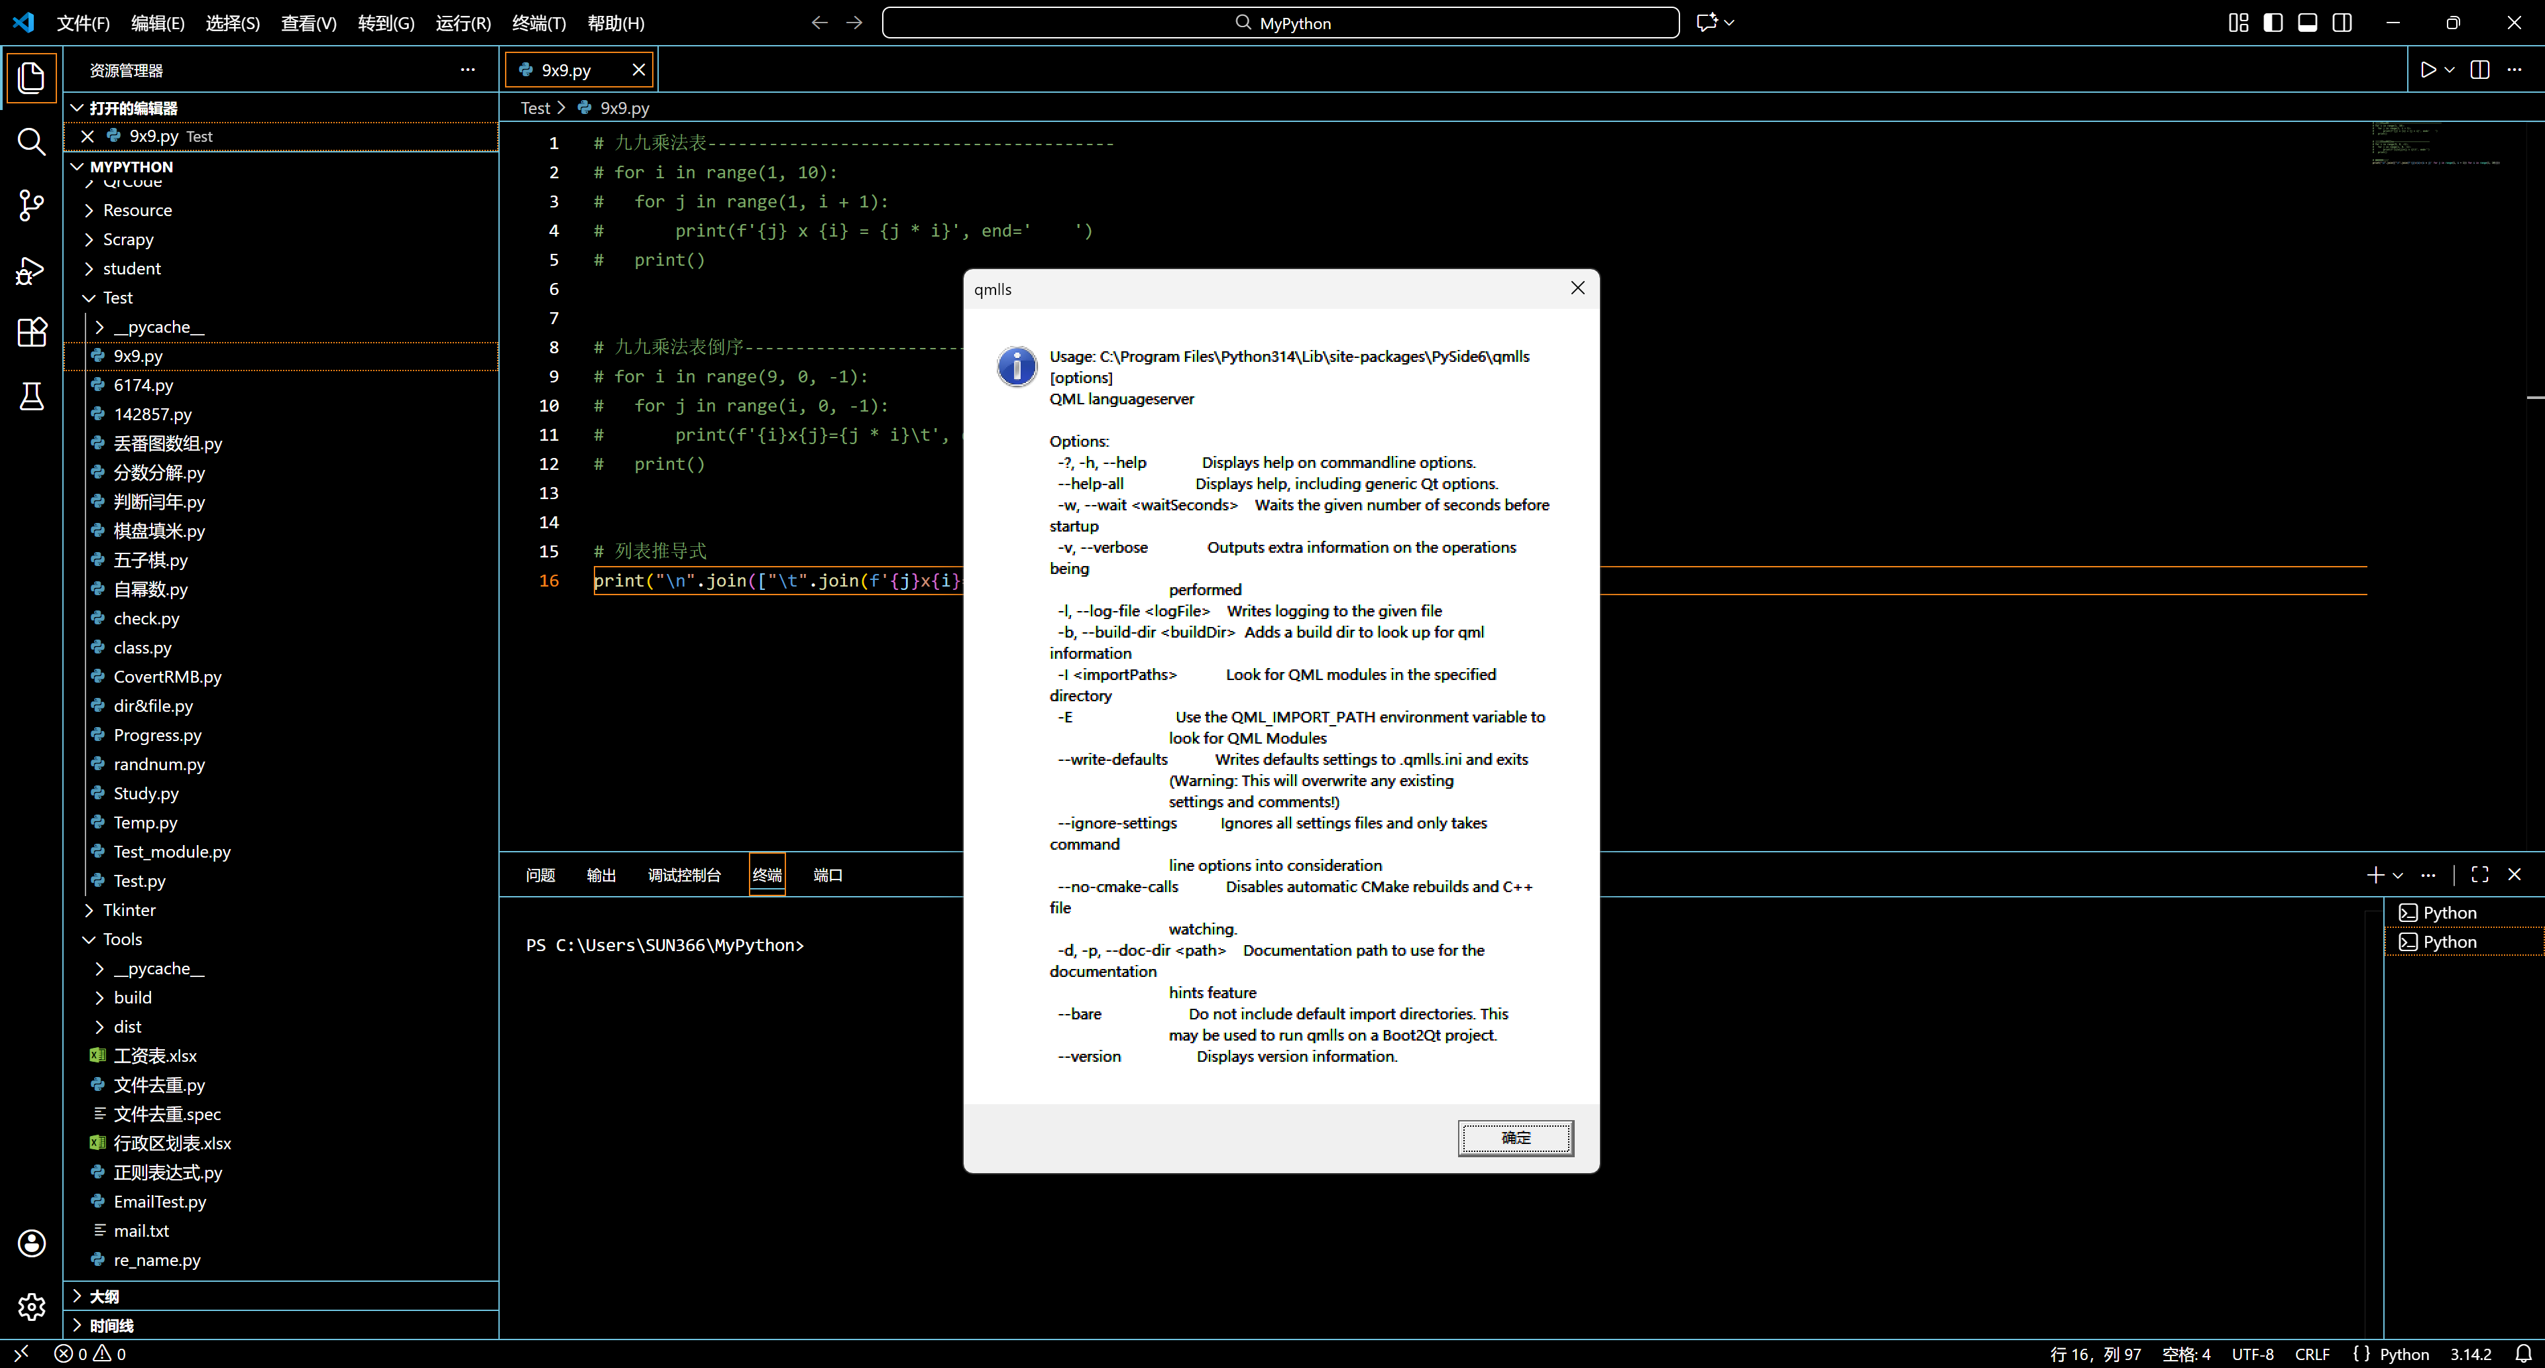Expand the 大纲 outline section
The image size is (2545, 1368).
[x=104, y=1296]
